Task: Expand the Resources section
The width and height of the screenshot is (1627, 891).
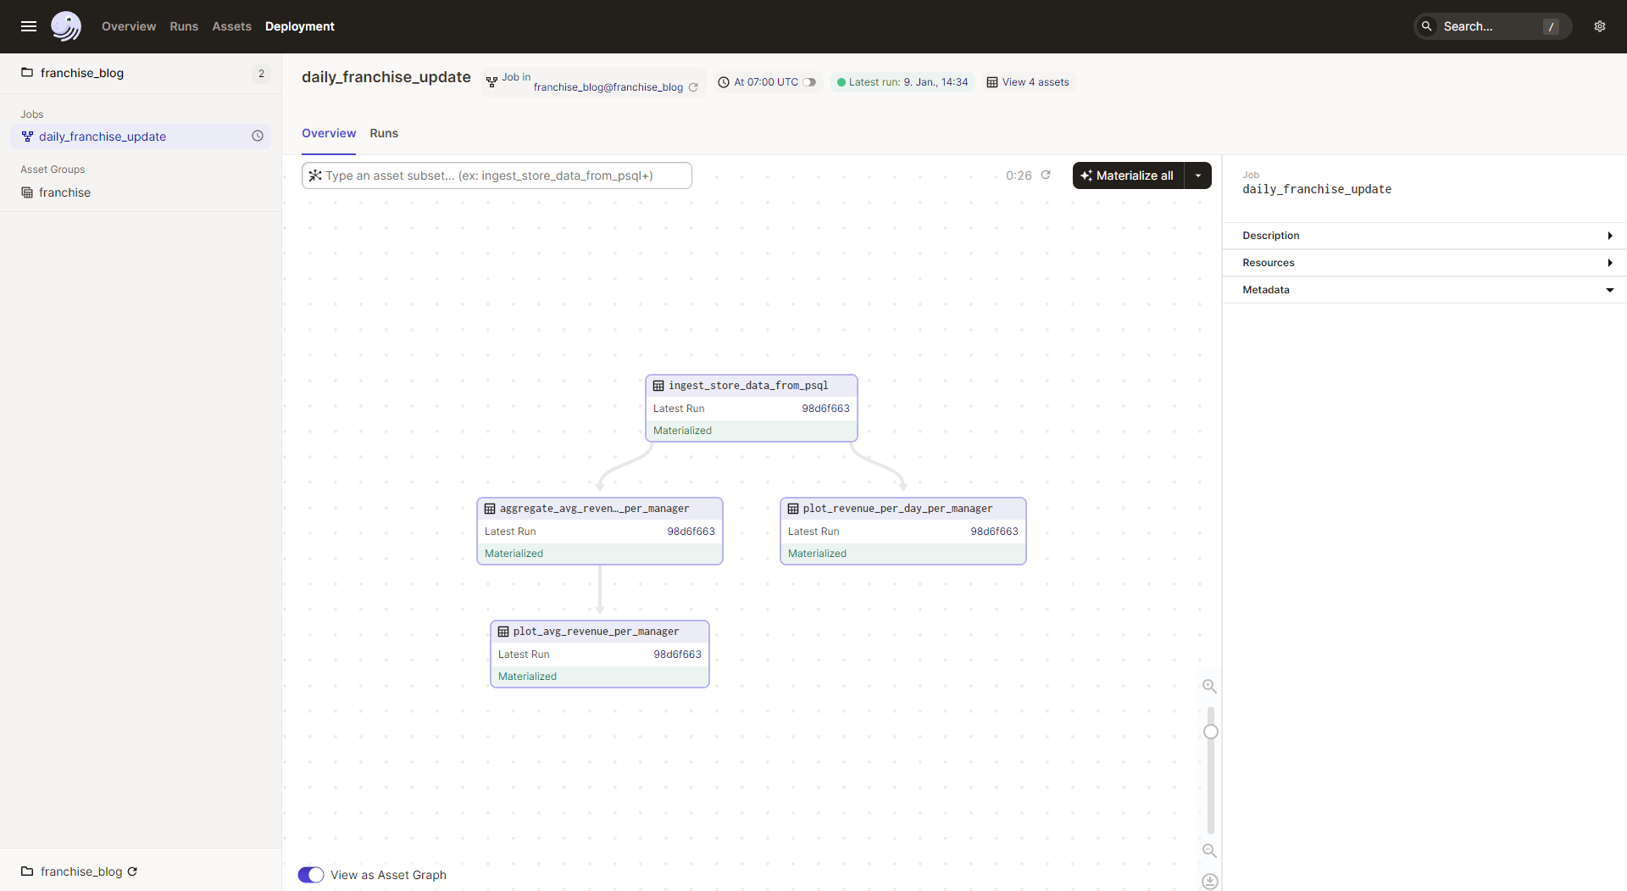Action: pos(1424,263)
